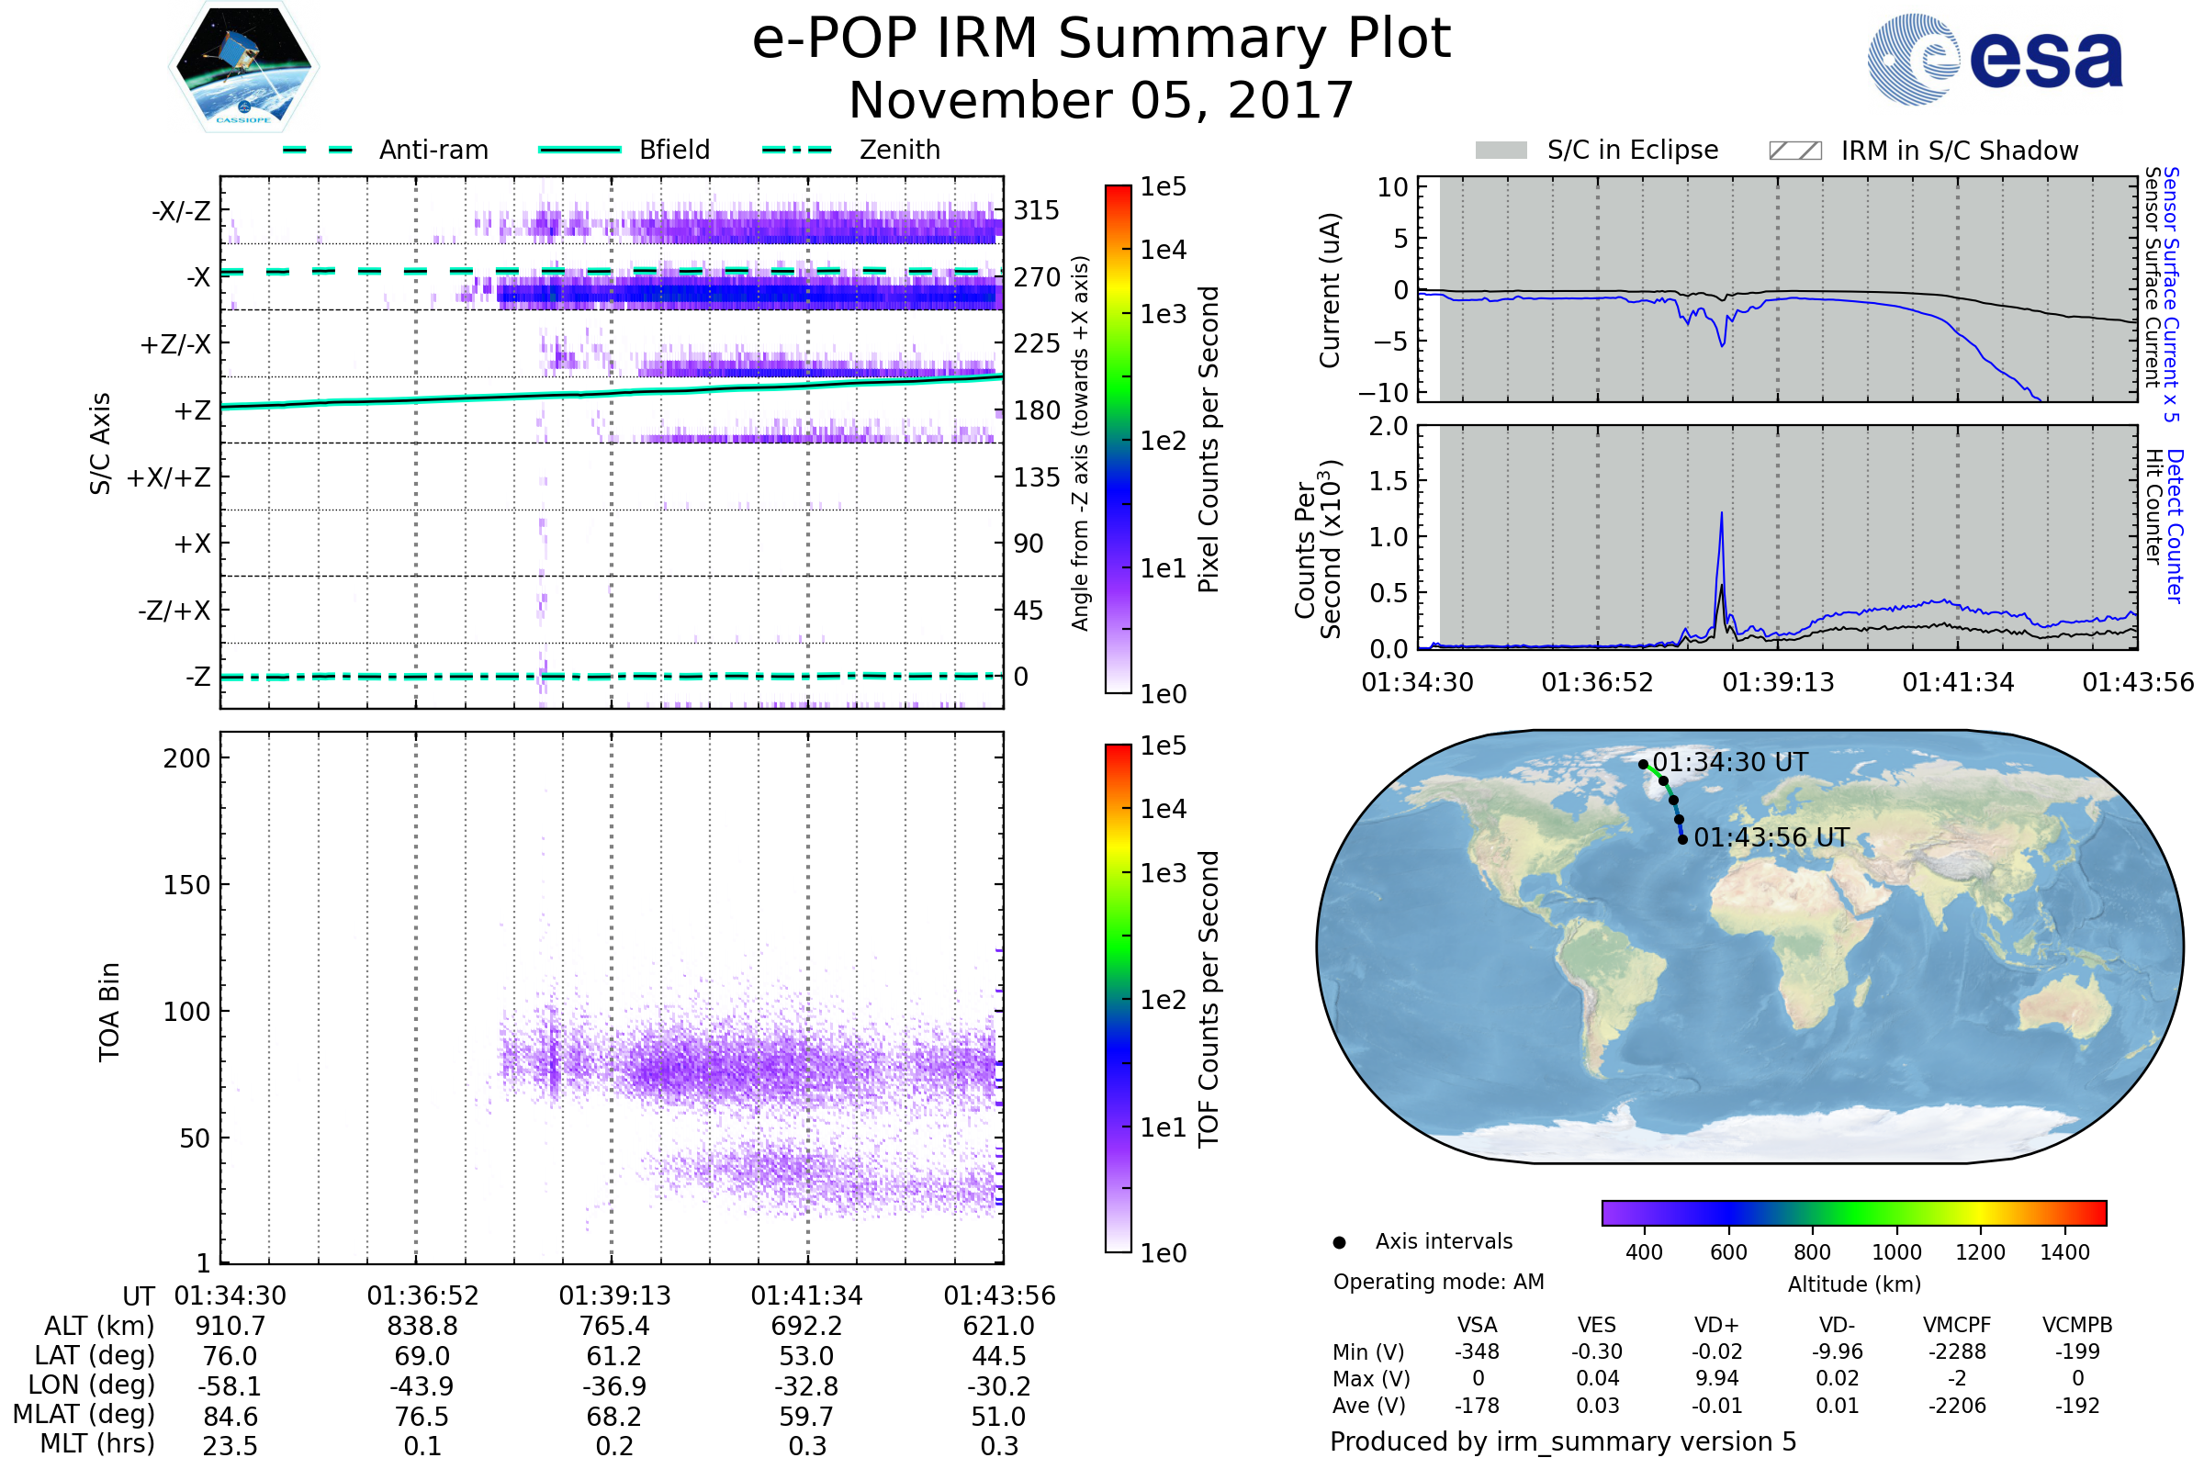Click the VMCPF voltage column header
Image resolution: width=2204 pixels, height=1469 pixels.
coord(1957,1325)
